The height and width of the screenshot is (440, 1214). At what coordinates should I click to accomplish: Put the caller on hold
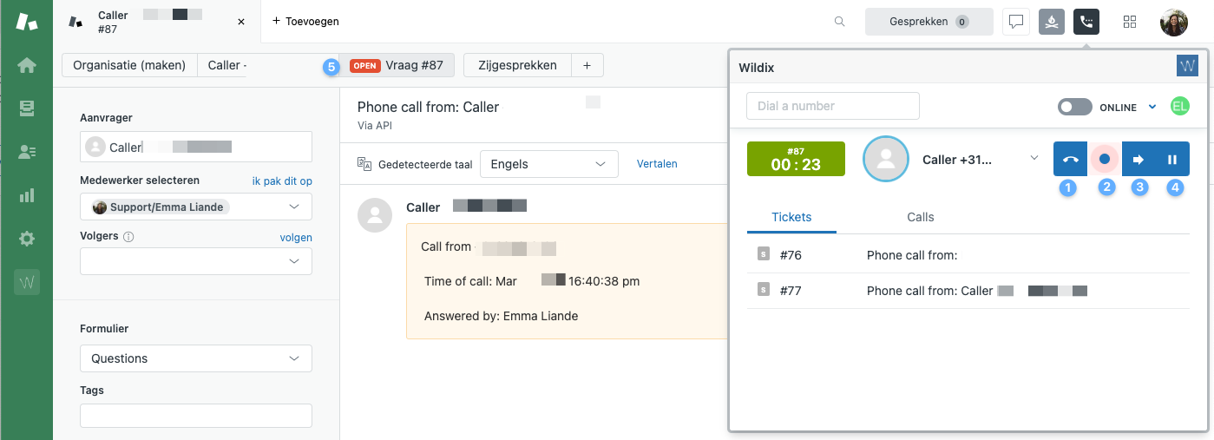1172,160
